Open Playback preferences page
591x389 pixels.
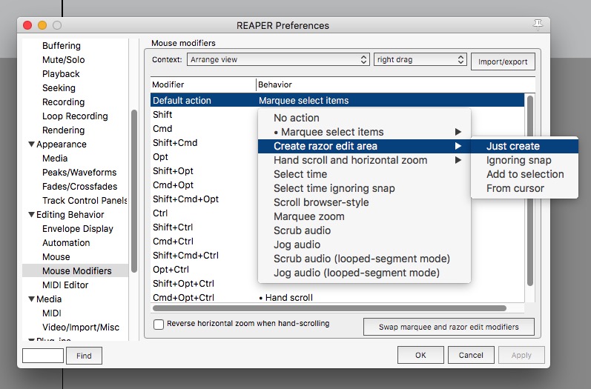point(61,74)
